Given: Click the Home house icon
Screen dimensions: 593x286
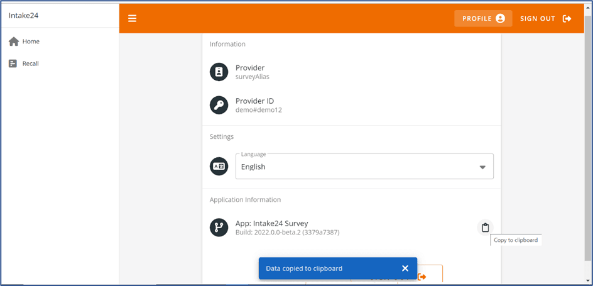Looking at the screenshot, I should tap(14, 41).
